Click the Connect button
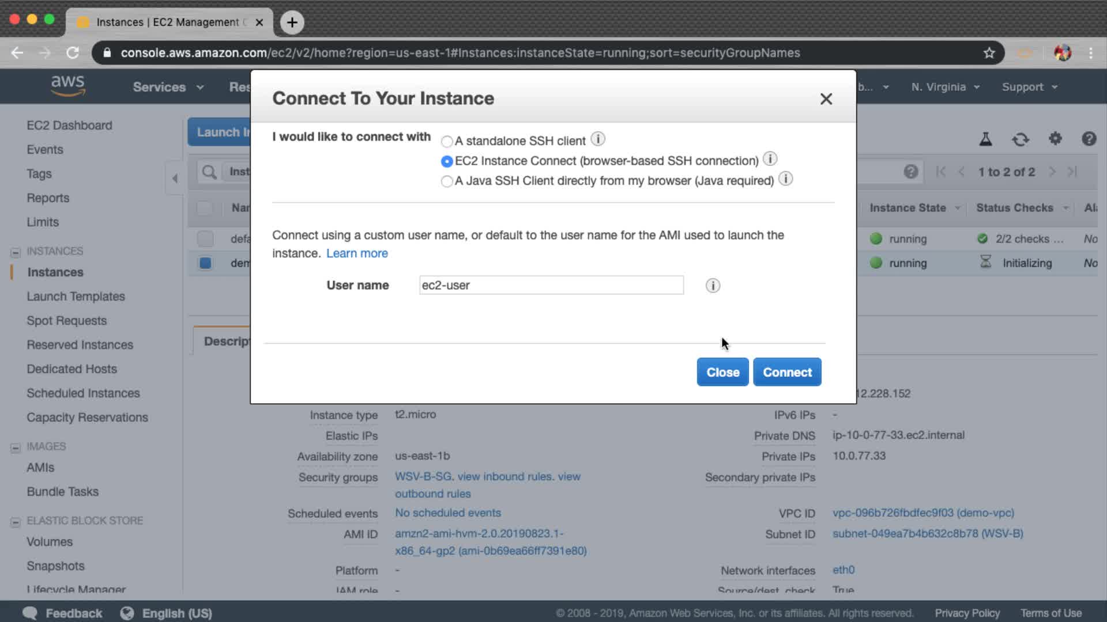Image resolution: width=1107 pixels, height=622 pixels. pyautogui.click(x=787, y=372)
